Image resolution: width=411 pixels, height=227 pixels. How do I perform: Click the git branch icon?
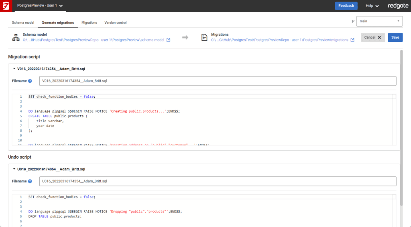point(353,21)
